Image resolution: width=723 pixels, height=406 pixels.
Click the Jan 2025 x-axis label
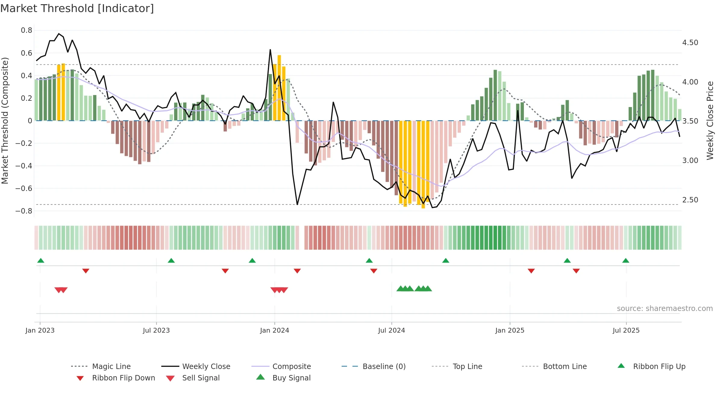point(510,330)
